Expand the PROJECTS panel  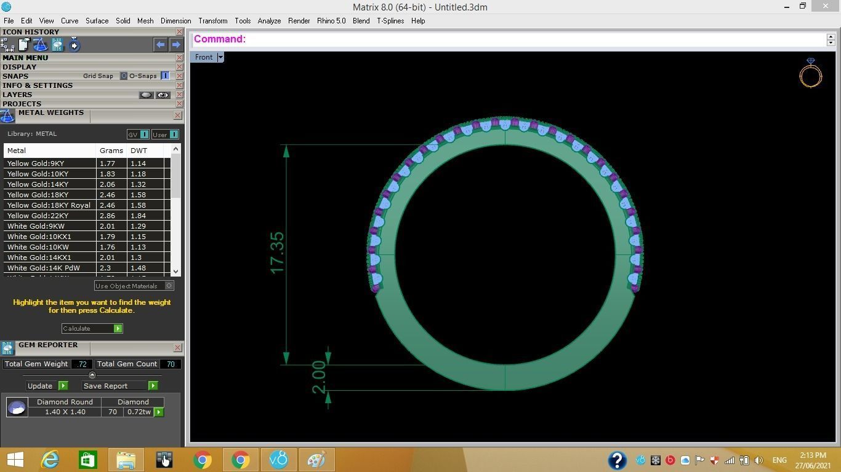click(22, 104)
